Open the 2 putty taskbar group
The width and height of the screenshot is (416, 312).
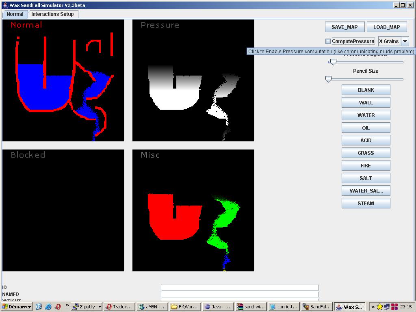86,307
